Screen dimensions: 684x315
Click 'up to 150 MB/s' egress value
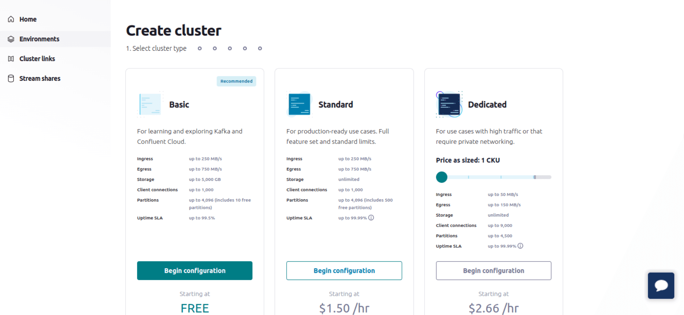coord(504,205)
